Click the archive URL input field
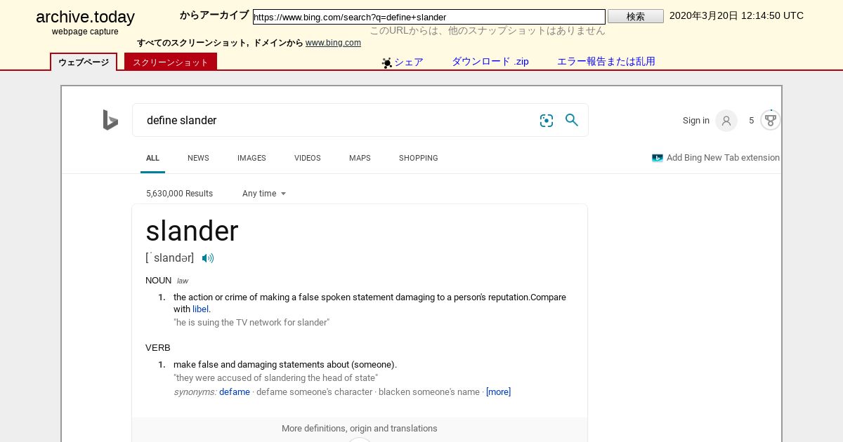The width and height of the screenshot is (843, 442). (429, 17)
